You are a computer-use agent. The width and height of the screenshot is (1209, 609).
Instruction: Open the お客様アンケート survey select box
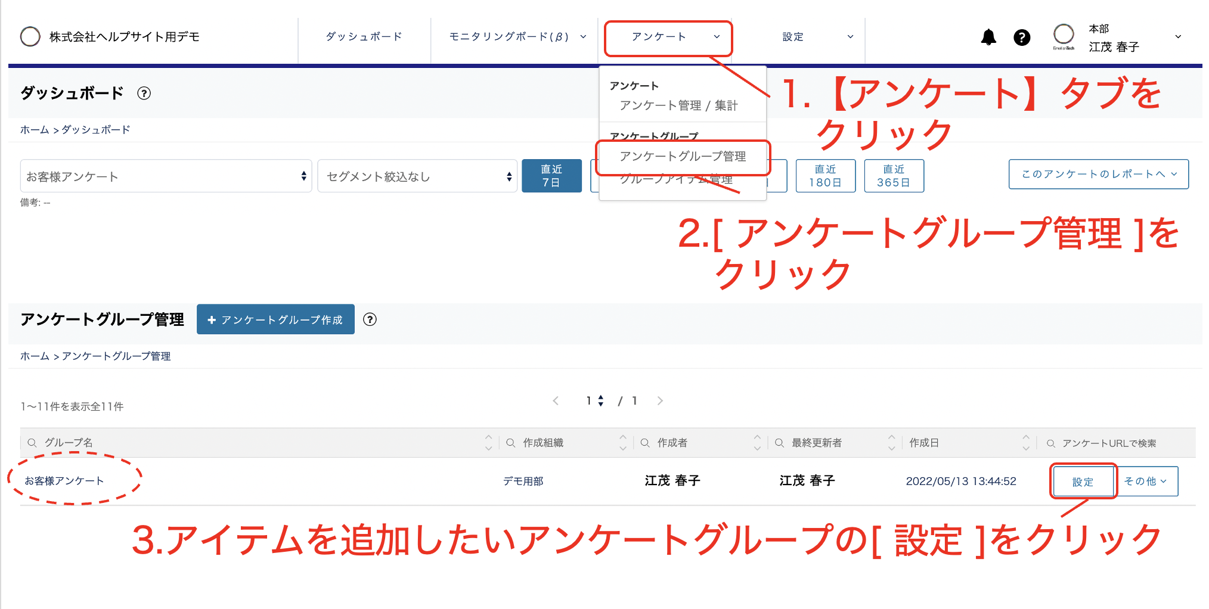point(166,176)
